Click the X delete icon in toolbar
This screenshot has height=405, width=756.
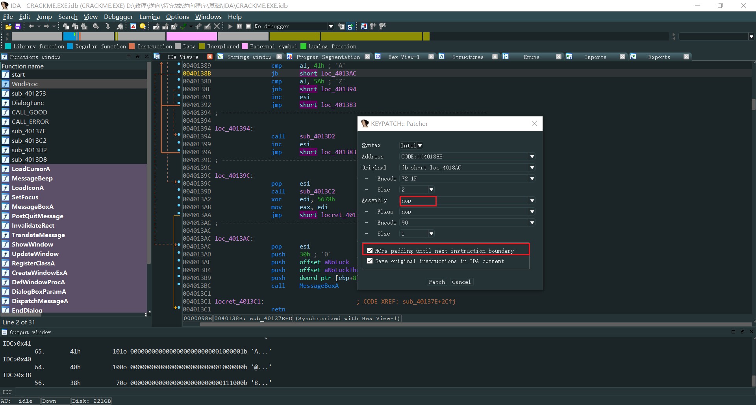tap(217, 26)
